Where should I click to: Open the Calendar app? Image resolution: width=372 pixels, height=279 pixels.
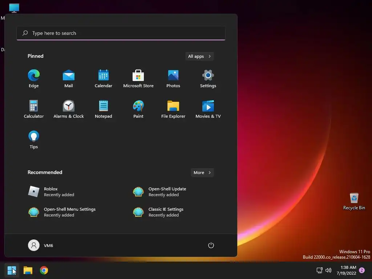pyautogui.click(x=104, y=79)
